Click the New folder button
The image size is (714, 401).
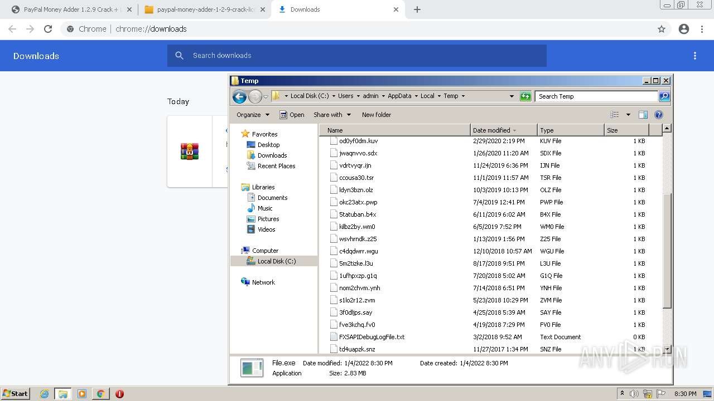pos(377,115)
